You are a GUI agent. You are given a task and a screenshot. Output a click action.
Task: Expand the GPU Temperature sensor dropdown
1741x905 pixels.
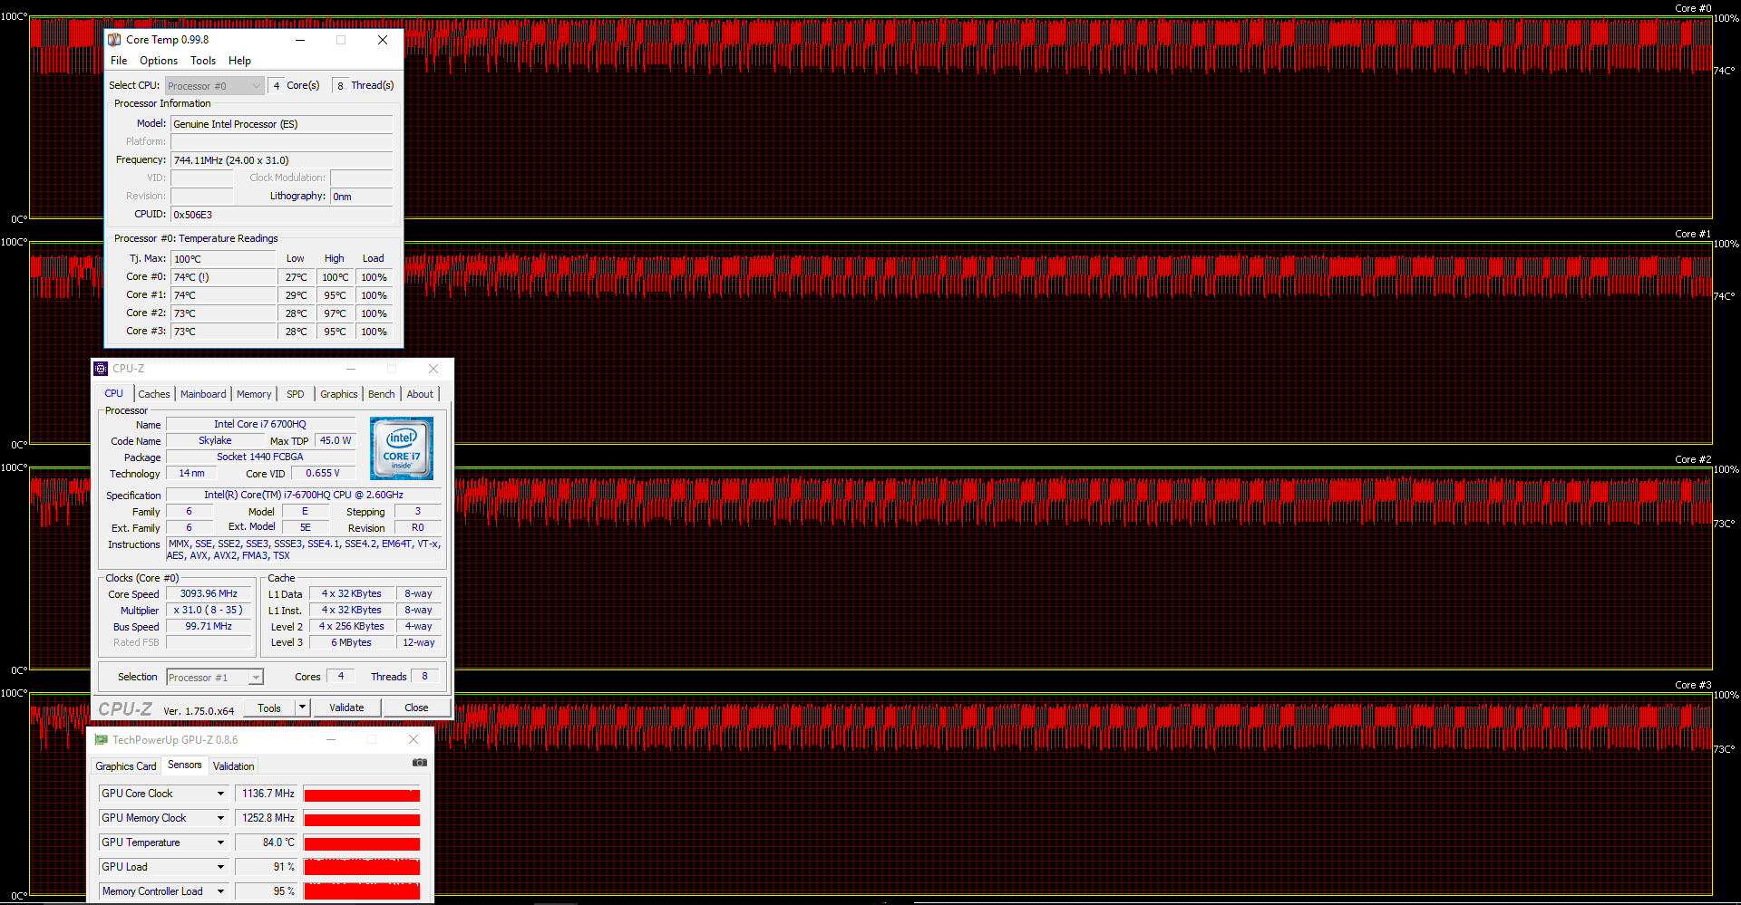220,842
